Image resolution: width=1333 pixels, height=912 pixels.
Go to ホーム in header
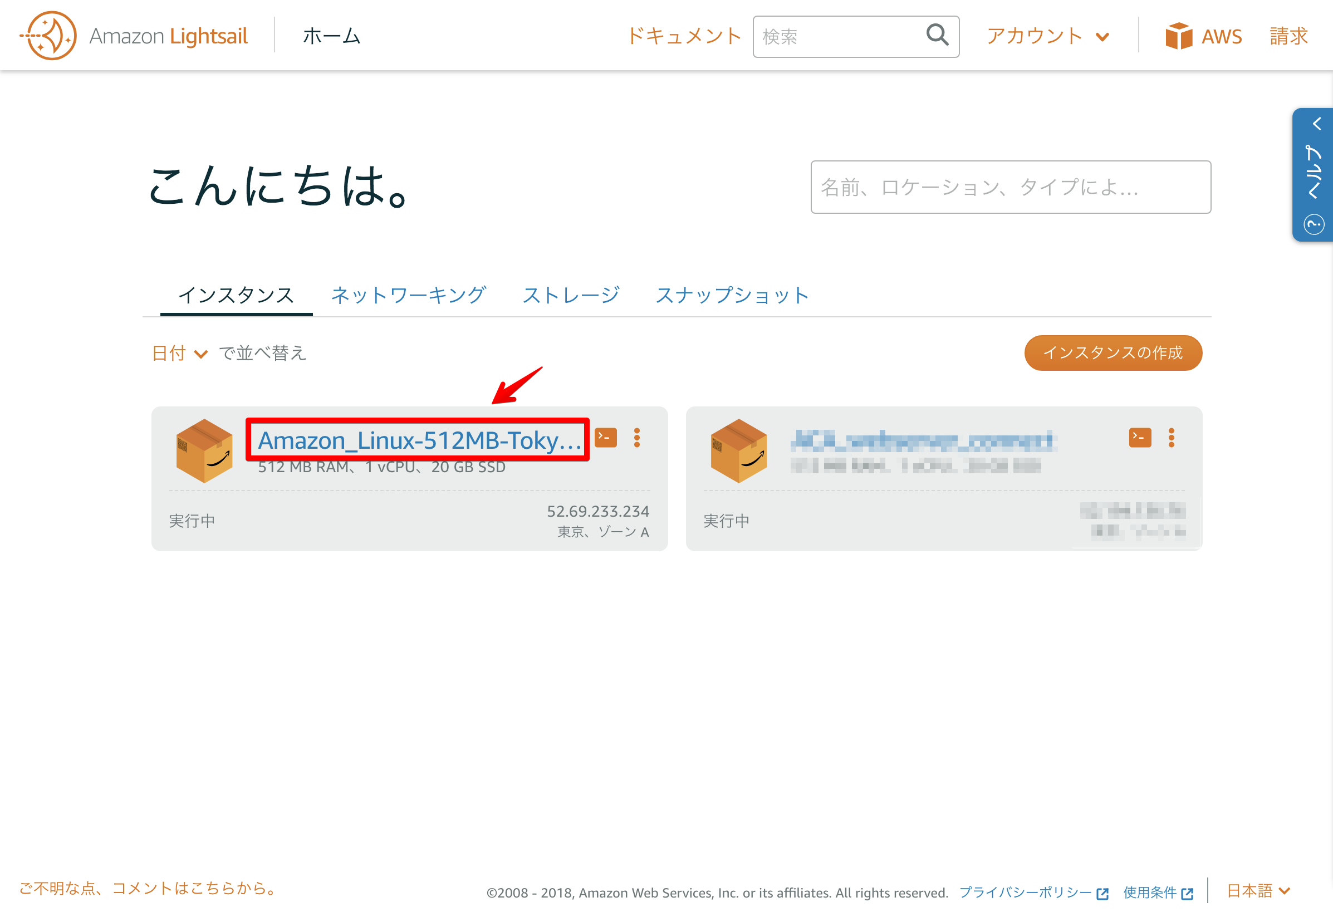click(331, 36)
